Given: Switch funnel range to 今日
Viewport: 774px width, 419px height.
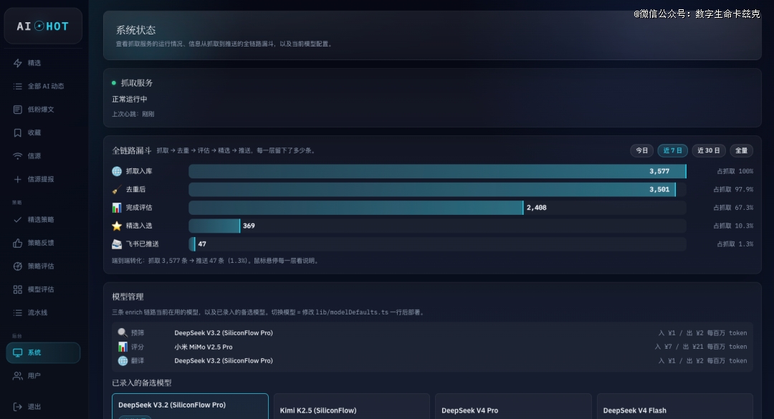Looking at the screenshot, I should (x=641, y=150).
